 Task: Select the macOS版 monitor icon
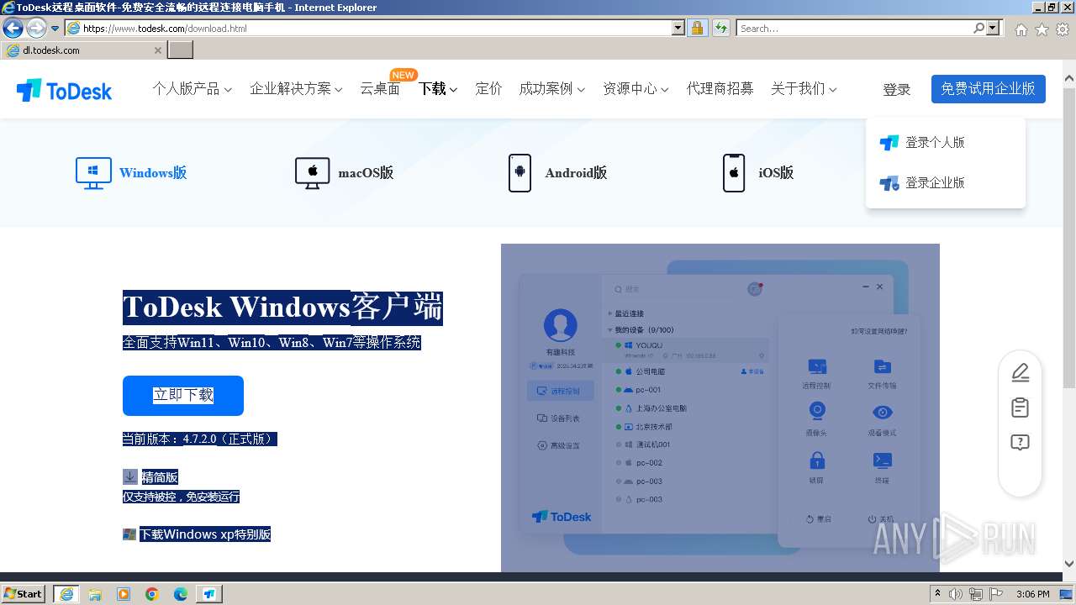point(312,173)
